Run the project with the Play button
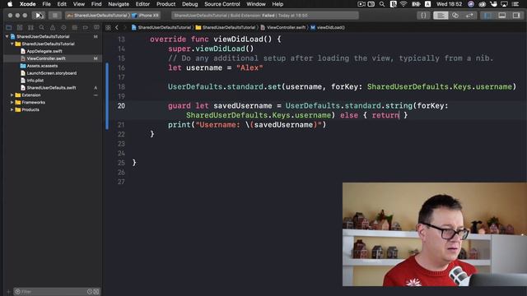 (x=39, y=16)
